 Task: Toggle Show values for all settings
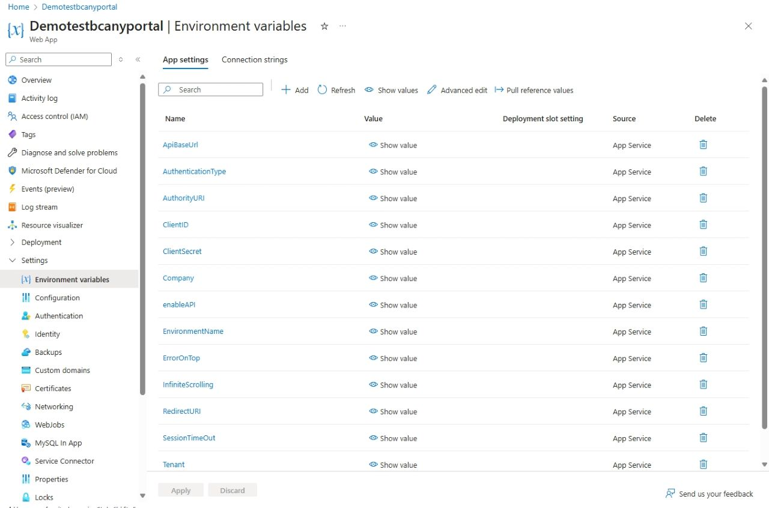(391, 90)
